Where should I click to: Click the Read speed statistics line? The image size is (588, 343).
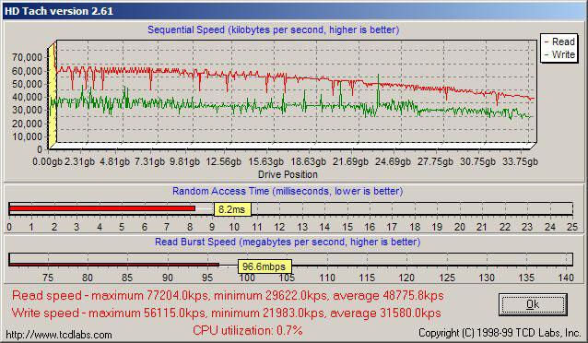(x=228, y=295)
